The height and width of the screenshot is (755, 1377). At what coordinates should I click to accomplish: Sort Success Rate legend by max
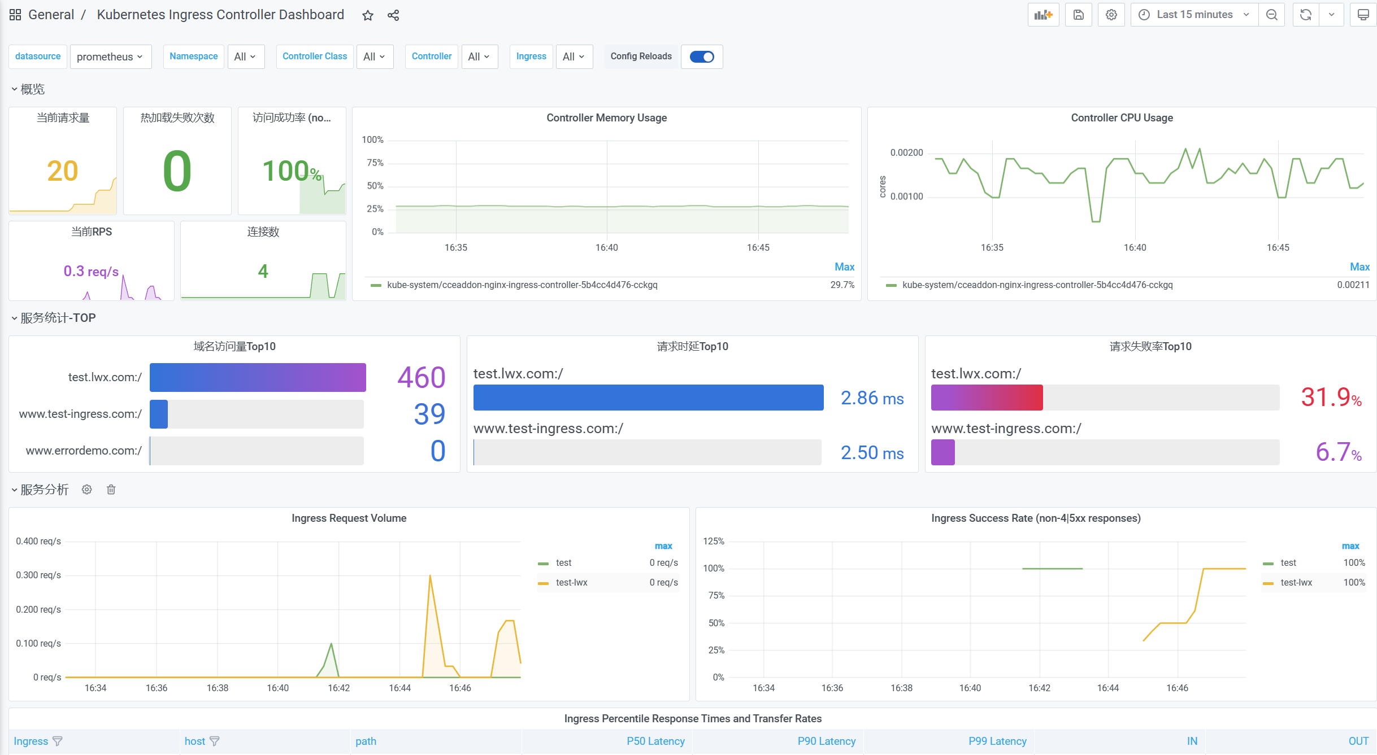(x=1350, y=545)
